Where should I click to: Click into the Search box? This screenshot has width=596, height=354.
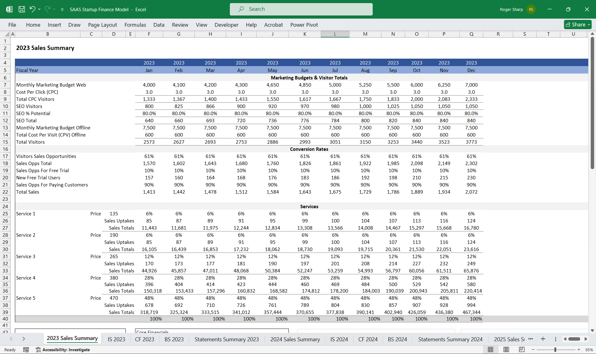tap(301, 9)
